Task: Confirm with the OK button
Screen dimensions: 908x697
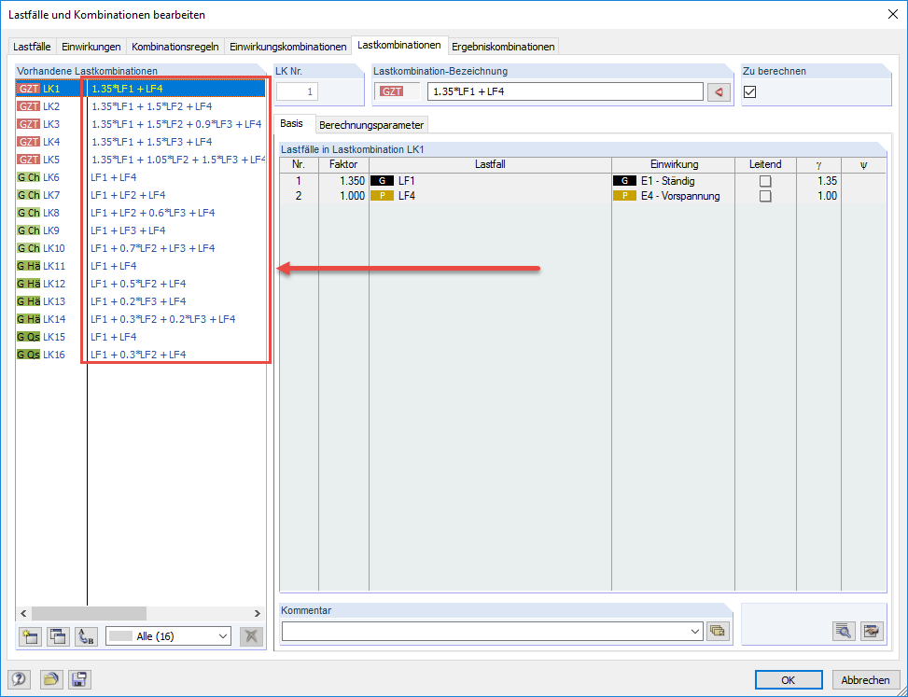Action: click(789, 680)
